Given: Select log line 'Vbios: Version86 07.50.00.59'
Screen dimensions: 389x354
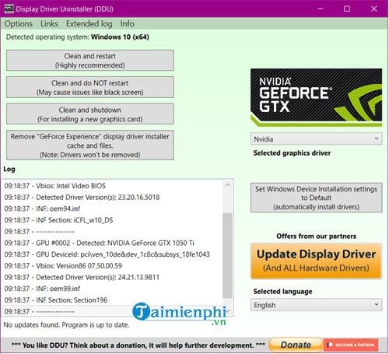Looking at the screenshot, I should 63,266.
